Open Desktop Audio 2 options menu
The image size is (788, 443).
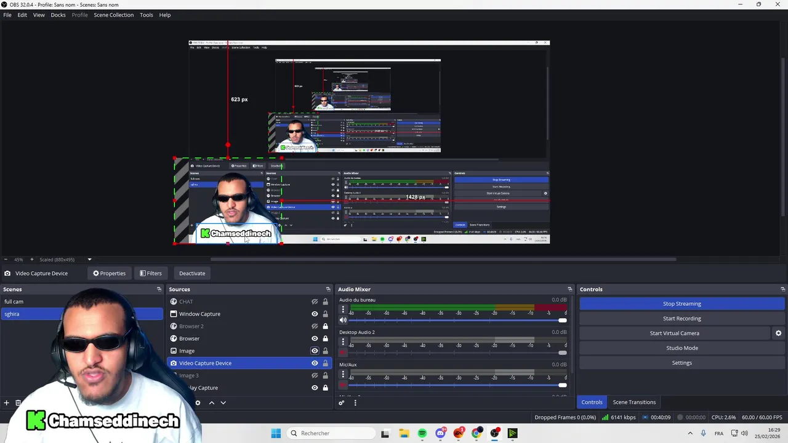tap(343, 342)
